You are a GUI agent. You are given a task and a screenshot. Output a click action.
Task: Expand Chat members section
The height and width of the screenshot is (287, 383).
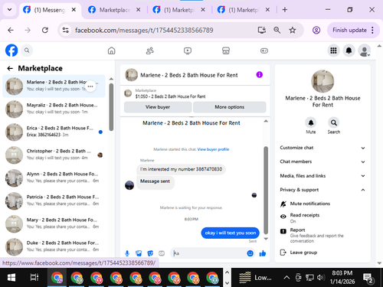click(322, 161)
